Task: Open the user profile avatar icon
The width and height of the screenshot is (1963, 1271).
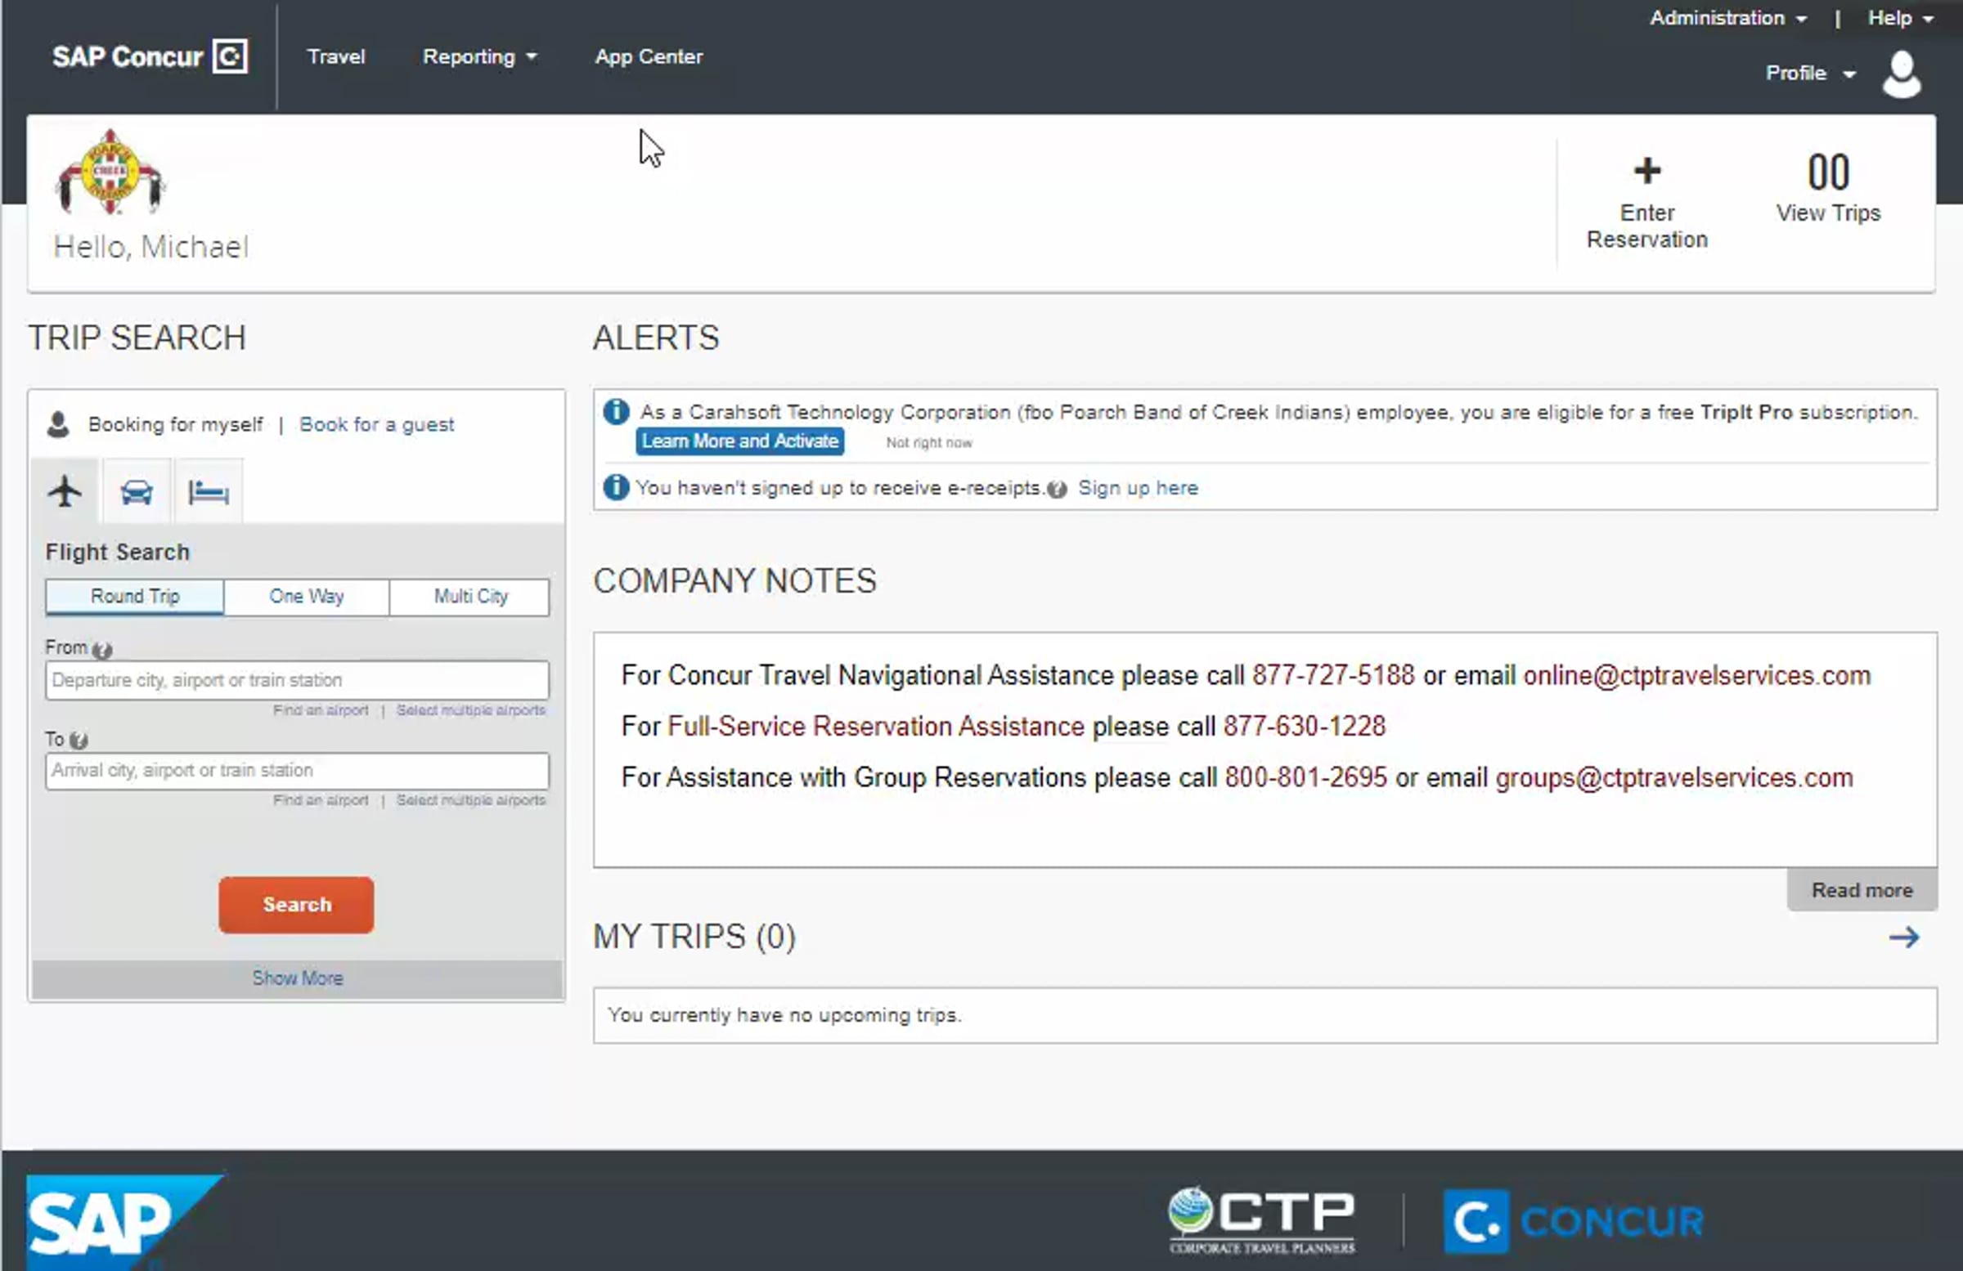Action: (1902, 74)
